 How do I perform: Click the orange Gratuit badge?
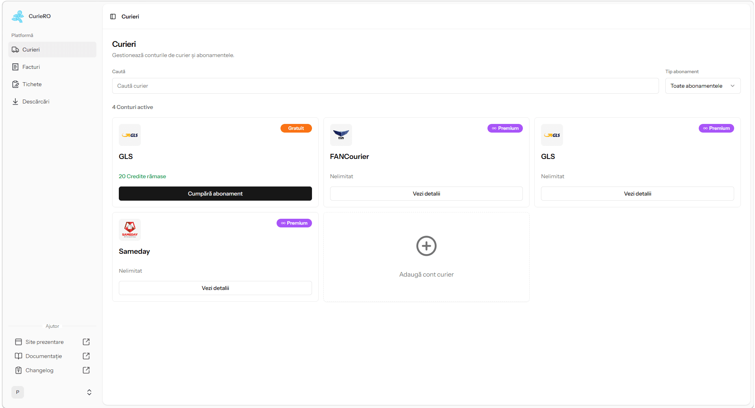pos(296,128)
